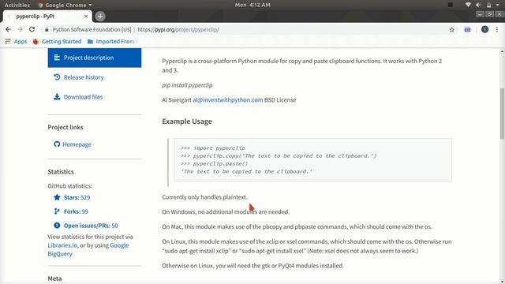Screen dimensions: 505x284
Task: Click the volume speaker icon
Action: 478,5
